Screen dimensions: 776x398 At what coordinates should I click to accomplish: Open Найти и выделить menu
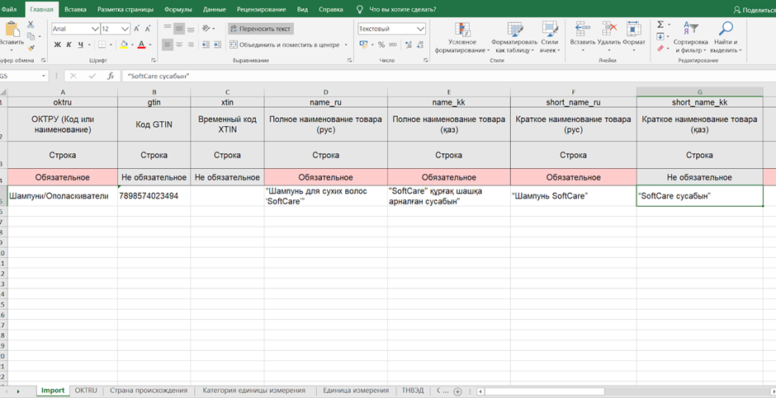point(726,38)
